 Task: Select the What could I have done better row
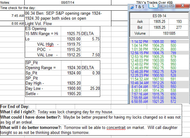[91, 120]
